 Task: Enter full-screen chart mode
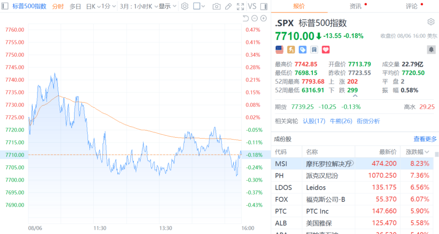coord(240,6)
